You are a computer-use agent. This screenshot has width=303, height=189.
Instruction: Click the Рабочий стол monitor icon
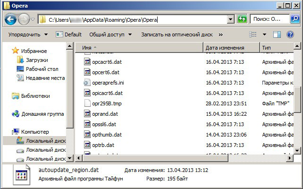[x=20, y=69]
